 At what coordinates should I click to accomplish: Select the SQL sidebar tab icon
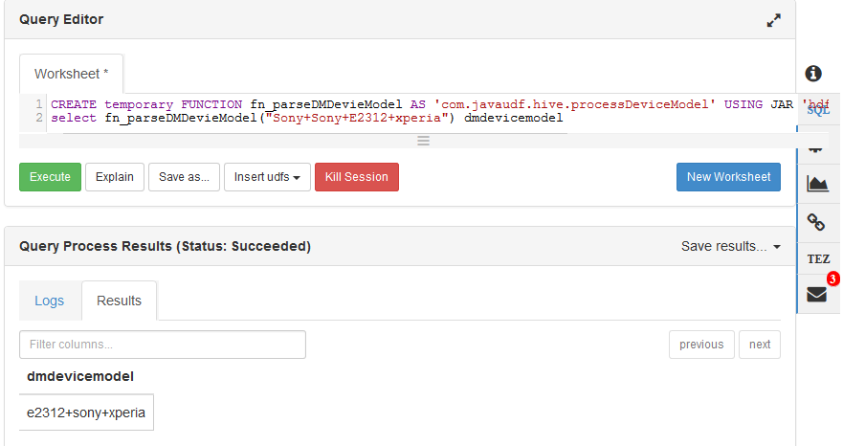(817, 110)
